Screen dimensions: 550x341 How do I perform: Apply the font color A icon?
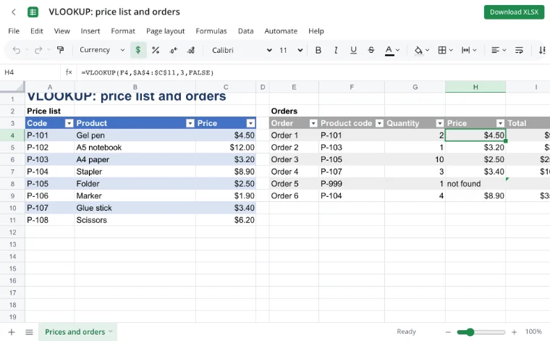tap(389, 51)
